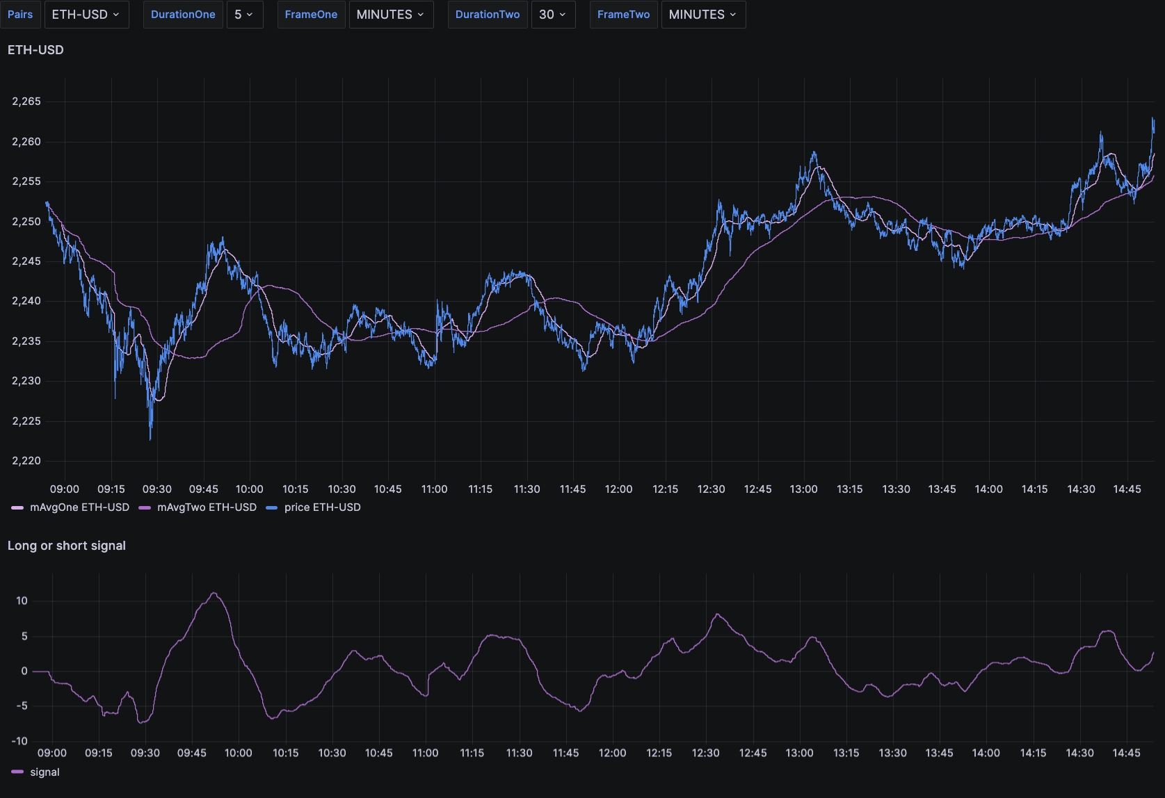Click the 09:00 label on price chart axis
The width and height of the screenshot is (1165, 798).
[65, 489]
